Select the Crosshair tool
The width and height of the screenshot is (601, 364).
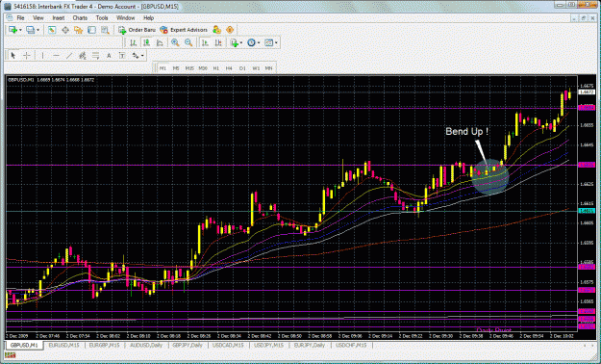[27, 56]
